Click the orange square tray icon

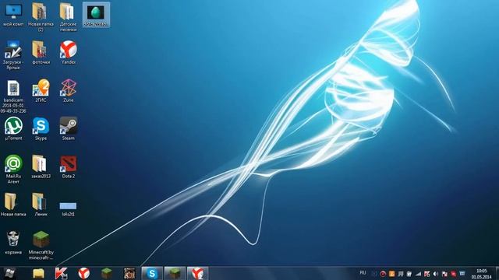tap(391, 274)
